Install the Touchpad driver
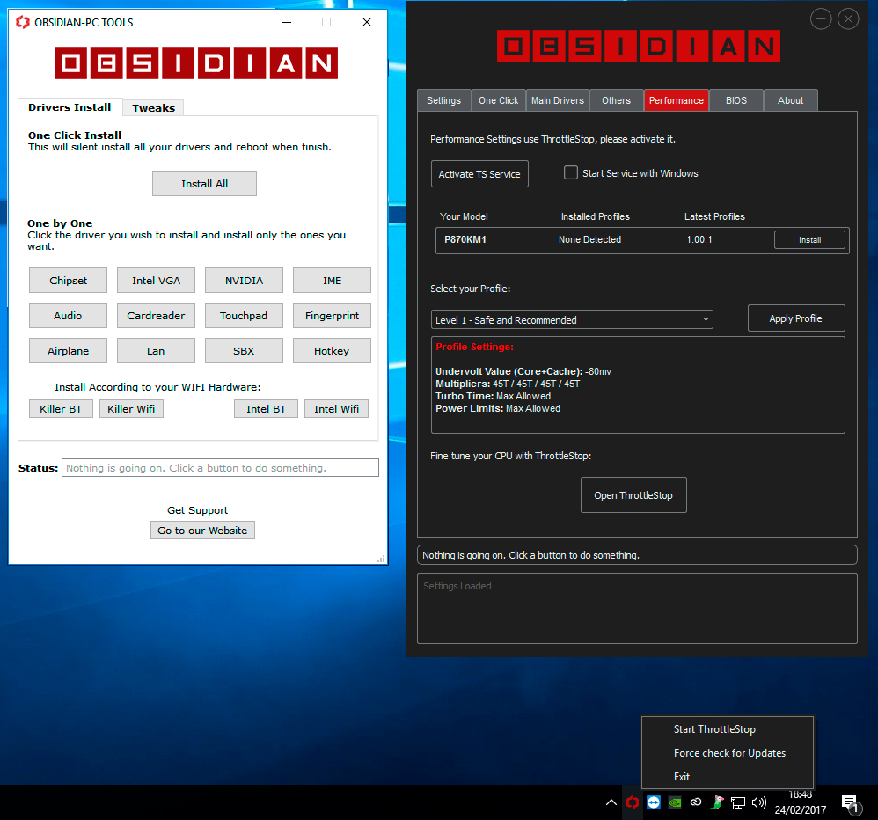Viewport: 878px width, 820px height. [x=244, y=315]
